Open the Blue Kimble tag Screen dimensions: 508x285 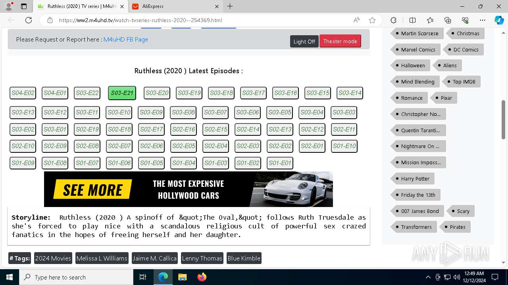tap(244, 258)
